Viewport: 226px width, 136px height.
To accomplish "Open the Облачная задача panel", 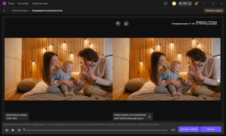I will (x=214, y=11).
